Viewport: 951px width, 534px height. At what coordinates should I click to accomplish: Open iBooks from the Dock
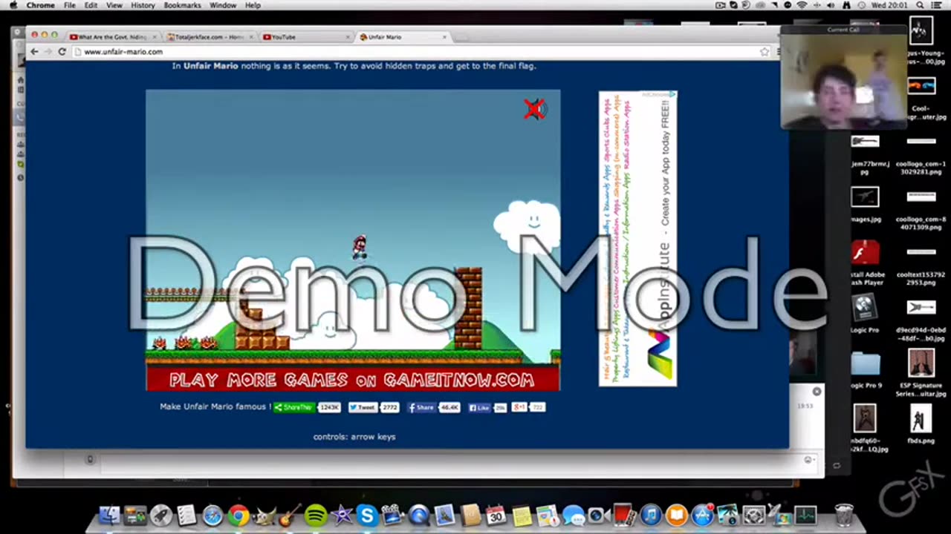click(676, 515)
